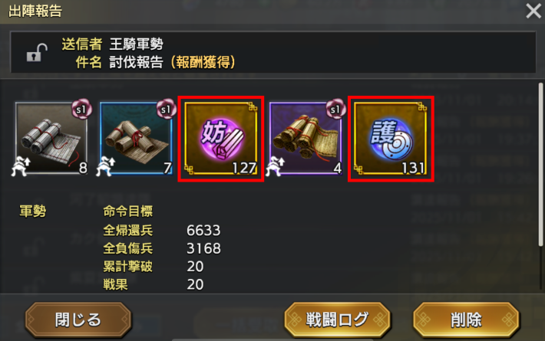
Task: Close the 出陣報告 window with X
Action: pos(533,11)
